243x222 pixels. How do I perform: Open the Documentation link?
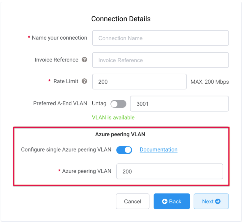click(159, 149)
